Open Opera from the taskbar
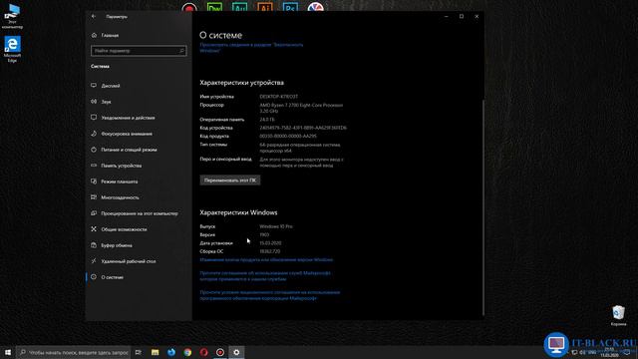Viewport: 638px width, 359px height. point(203,352)
